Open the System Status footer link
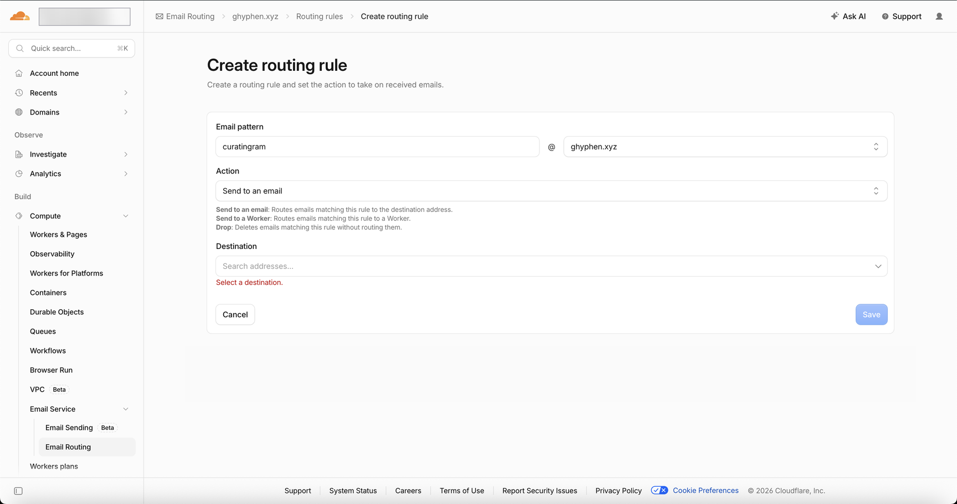Screen dimensions: 957x504 coord(353,491)
